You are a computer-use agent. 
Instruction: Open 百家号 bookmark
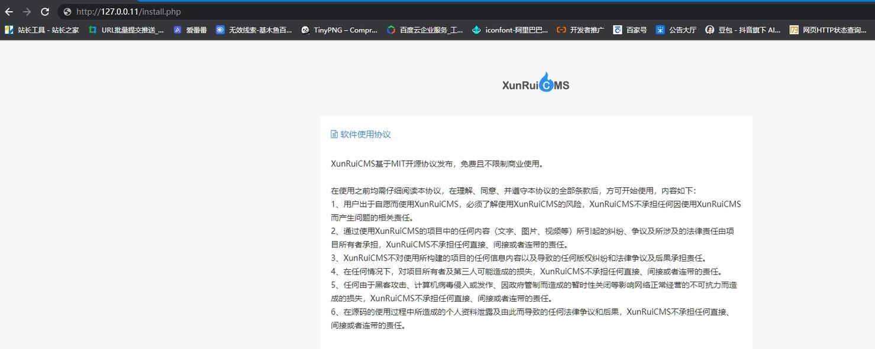pos(630,30)
